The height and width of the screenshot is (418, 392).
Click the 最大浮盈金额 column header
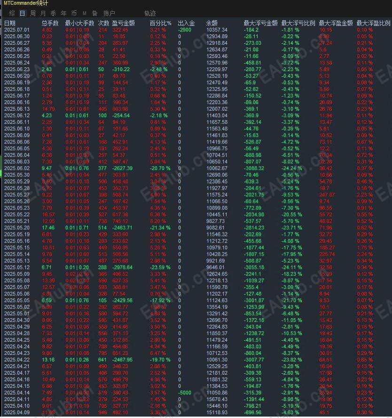pos(336,23)
